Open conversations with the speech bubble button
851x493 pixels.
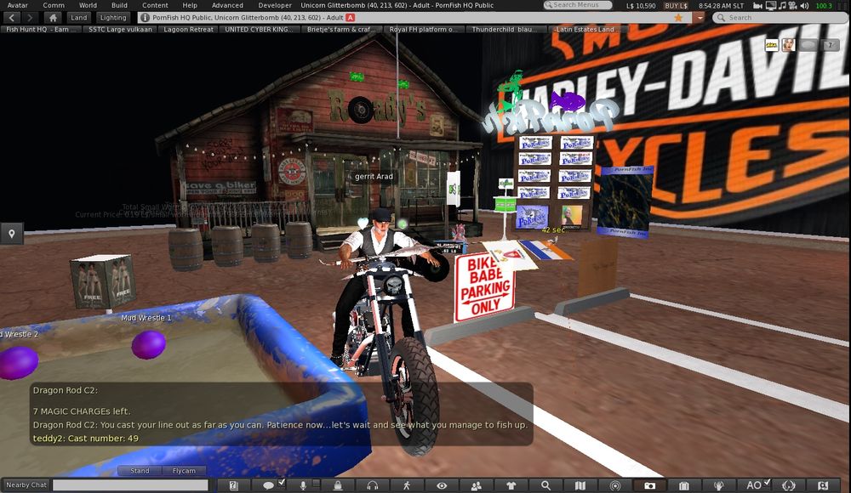point(268,485)
